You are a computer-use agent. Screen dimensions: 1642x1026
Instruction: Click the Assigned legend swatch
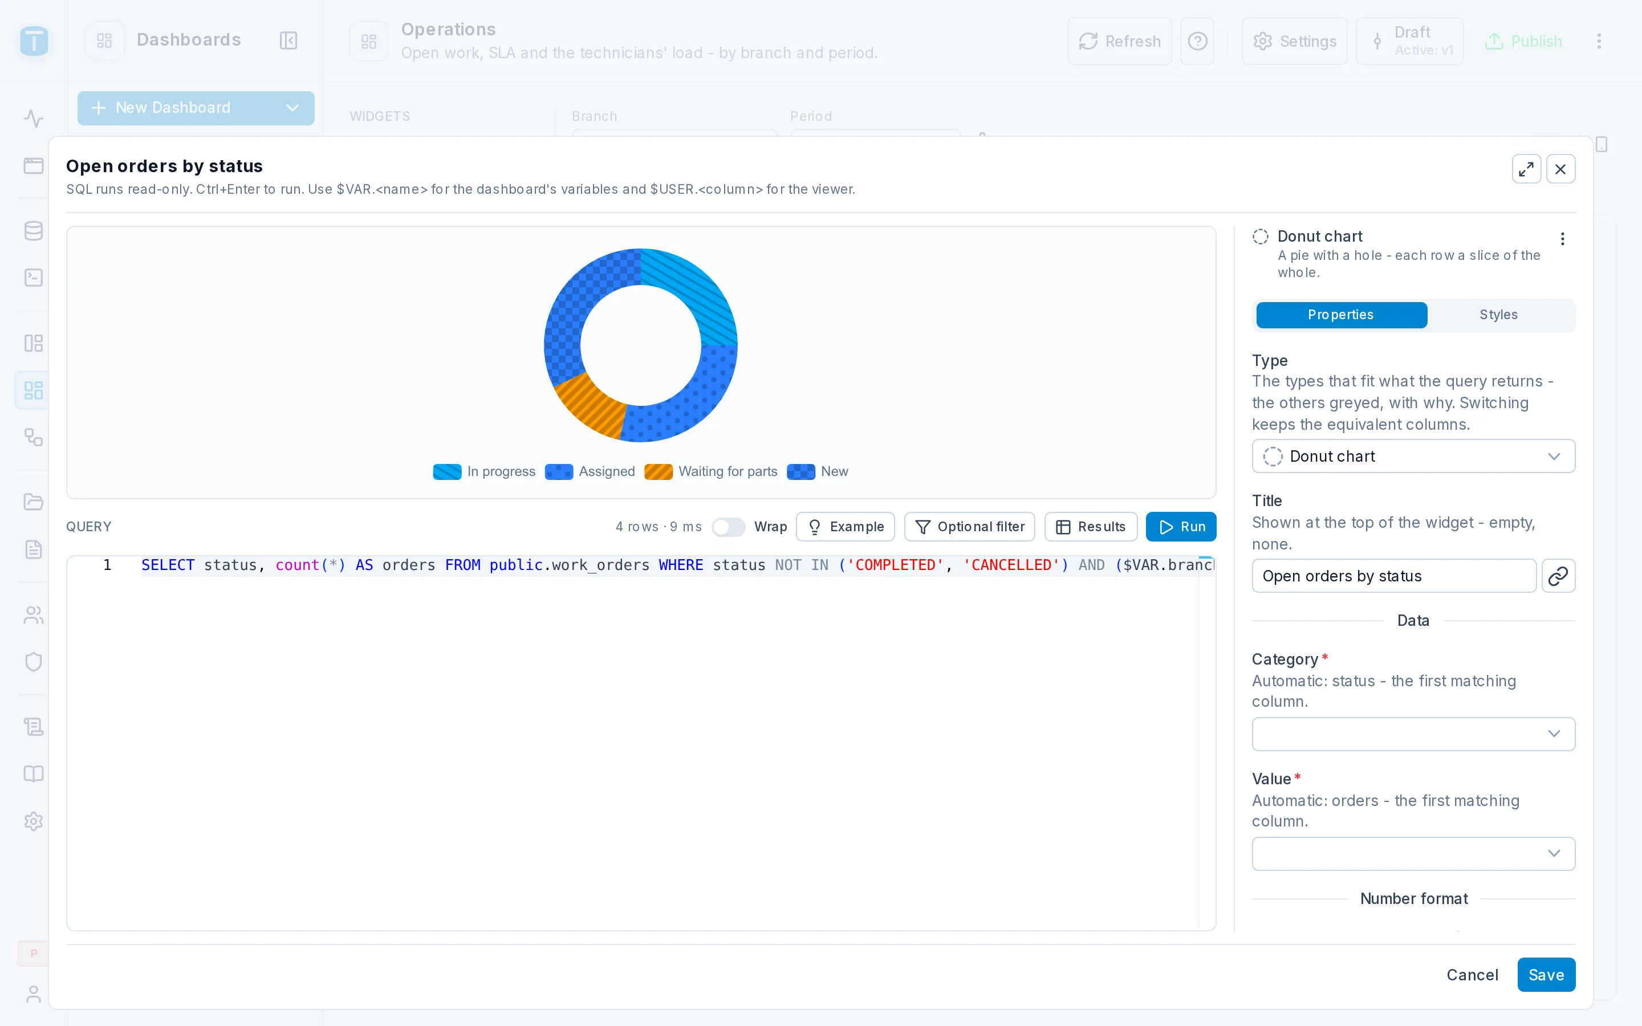tap(558, 471)
